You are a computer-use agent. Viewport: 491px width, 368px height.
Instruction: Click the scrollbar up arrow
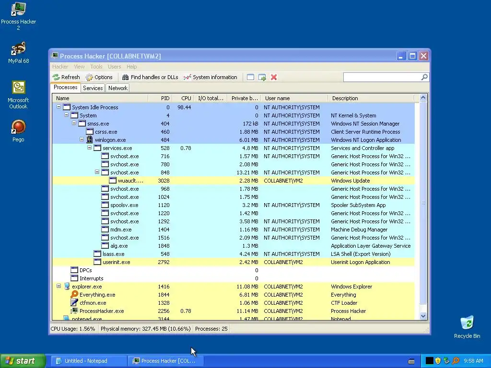point(423,98)
